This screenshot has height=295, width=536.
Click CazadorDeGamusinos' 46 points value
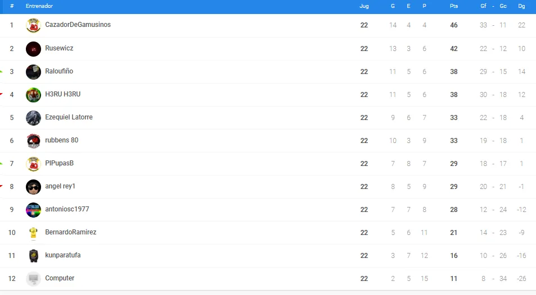pos(454,25)
